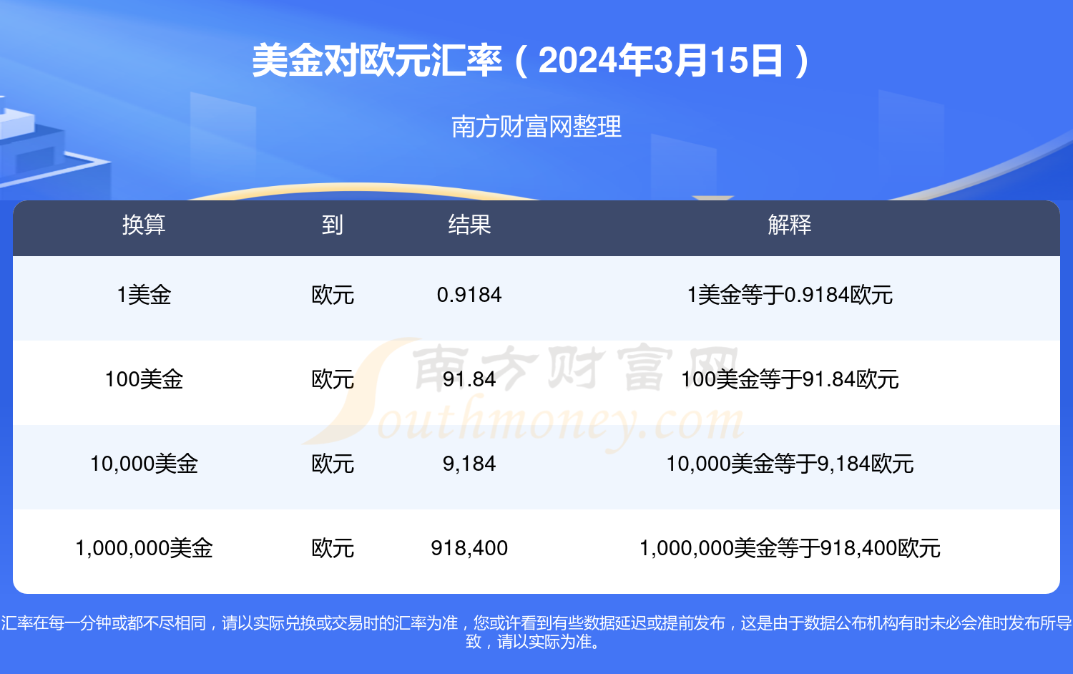Click the subtitle 南方财富网整理
Screen dimensions: 1073x674
536,127
